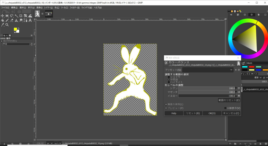Image resolution: width=268 pixels, height=146 pixels.
Task: Toggle the Preserve luminosity checkbox
Action: [166, 104]
